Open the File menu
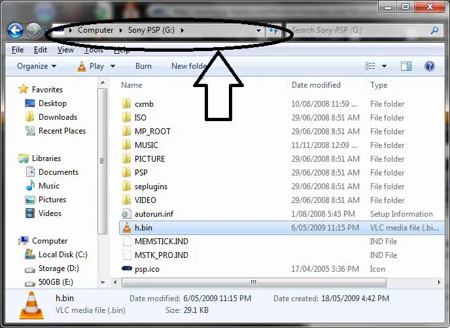 click(18, 50)
